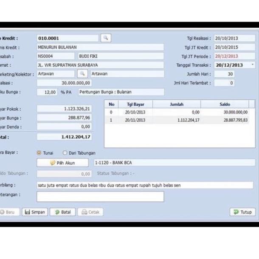
Task: Click the Bayar Denda field 0,00
Action: (64, 127)
